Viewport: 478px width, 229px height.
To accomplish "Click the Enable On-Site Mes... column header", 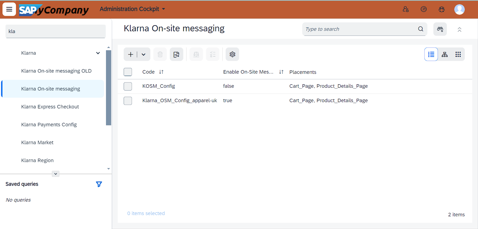I will click(248, 72).
